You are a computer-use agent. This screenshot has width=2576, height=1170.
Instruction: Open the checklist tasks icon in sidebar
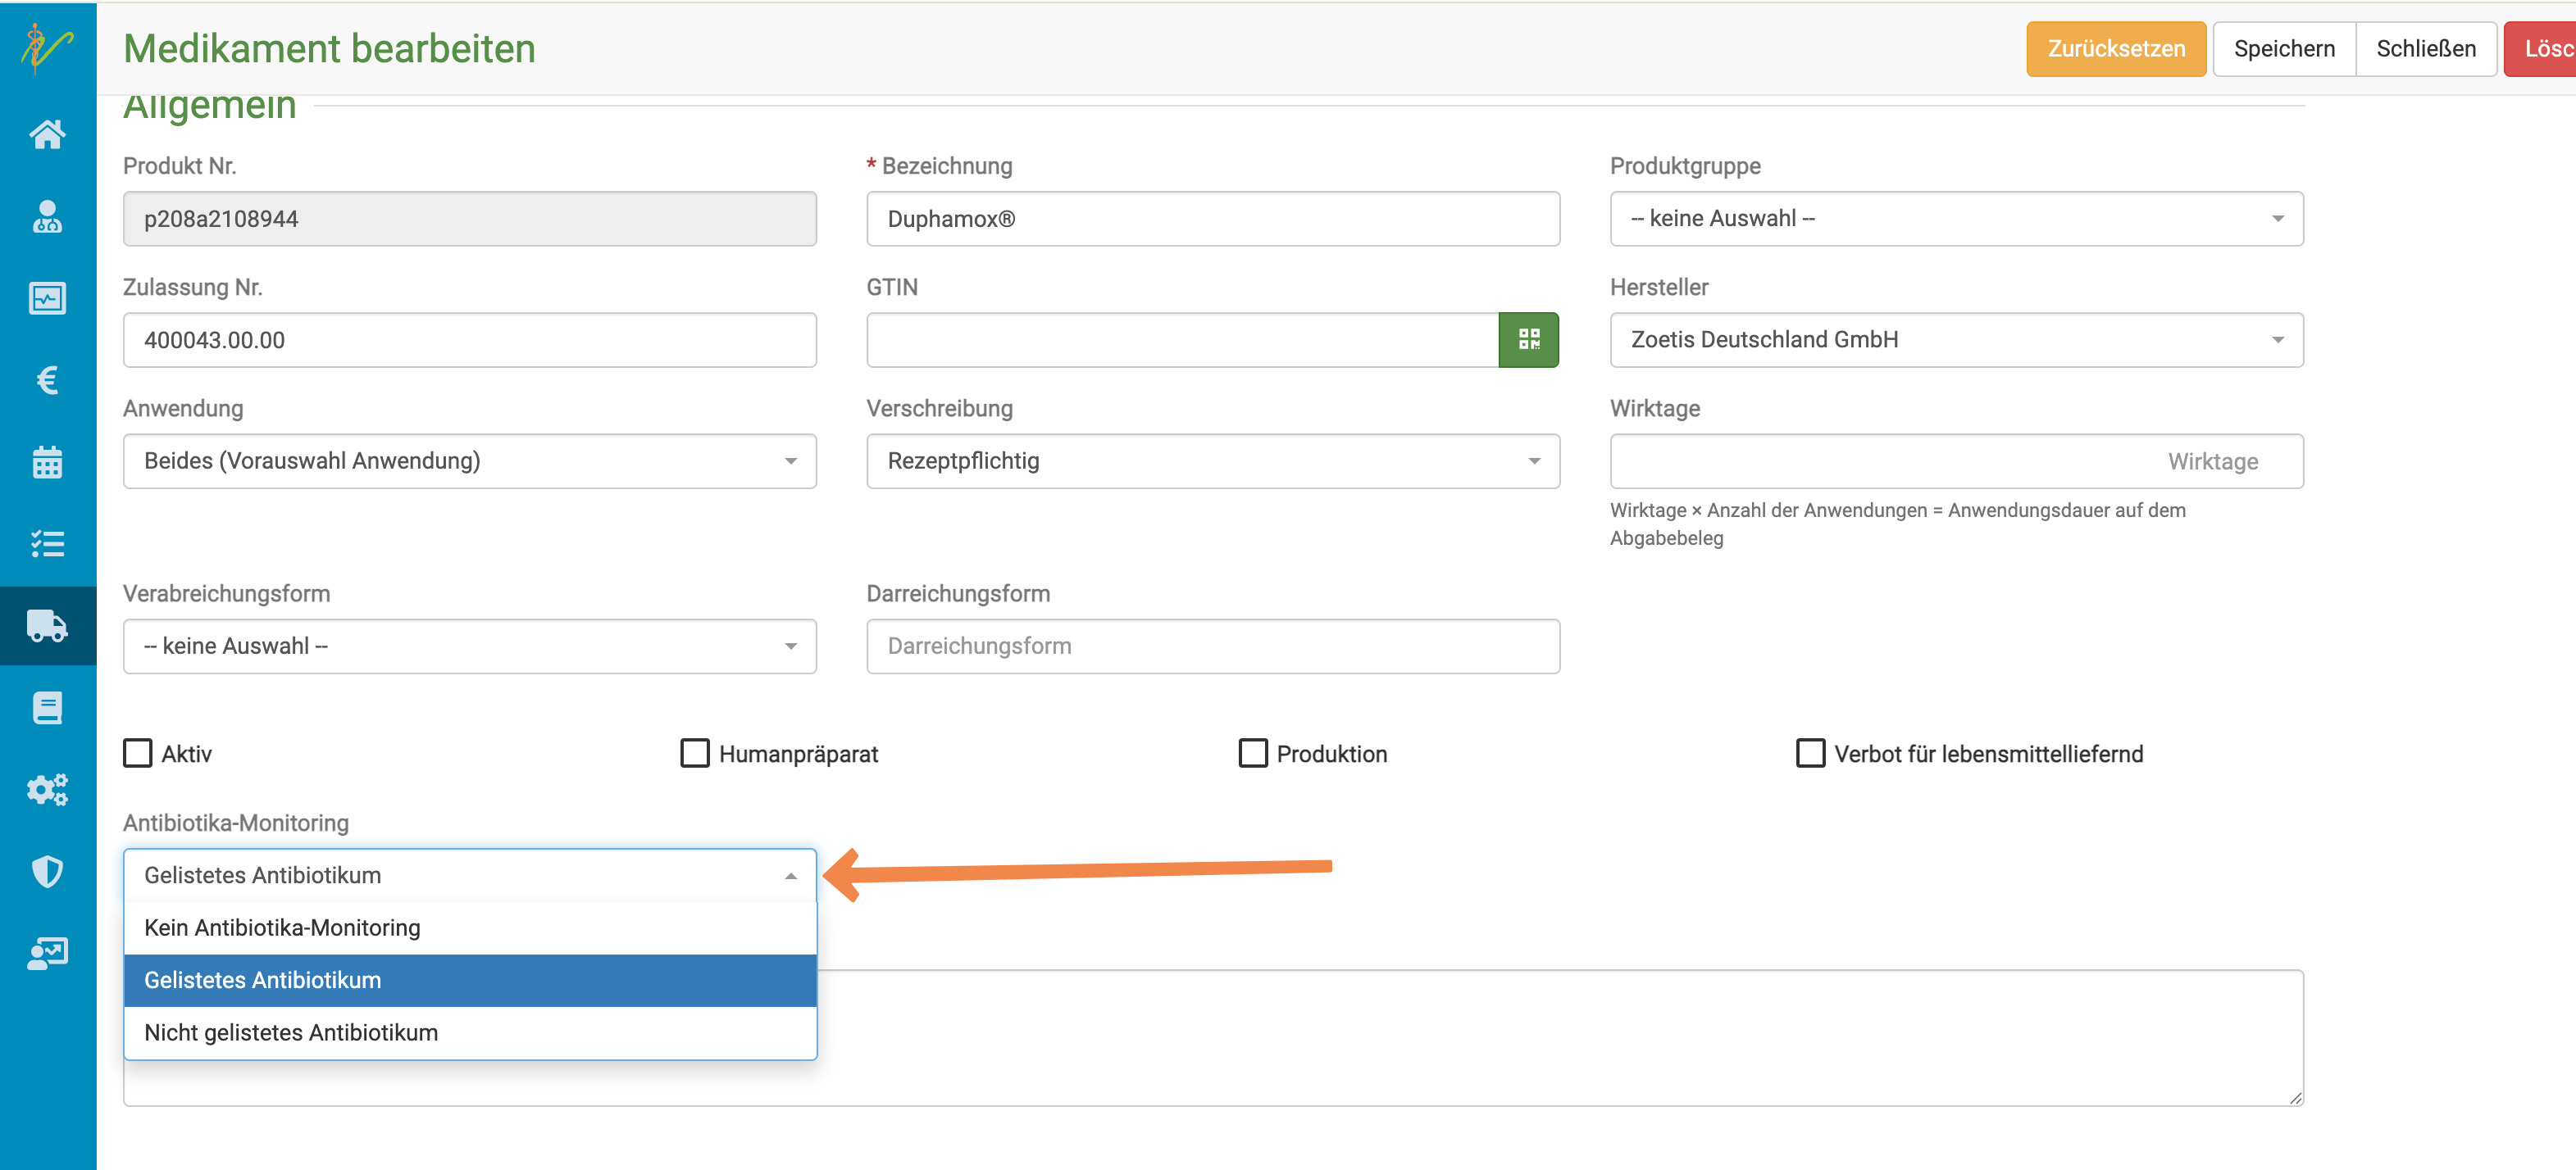pos(47,543)
